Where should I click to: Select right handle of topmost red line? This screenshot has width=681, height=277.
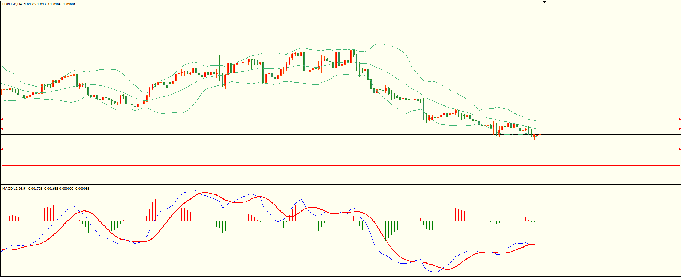(680, 119)
